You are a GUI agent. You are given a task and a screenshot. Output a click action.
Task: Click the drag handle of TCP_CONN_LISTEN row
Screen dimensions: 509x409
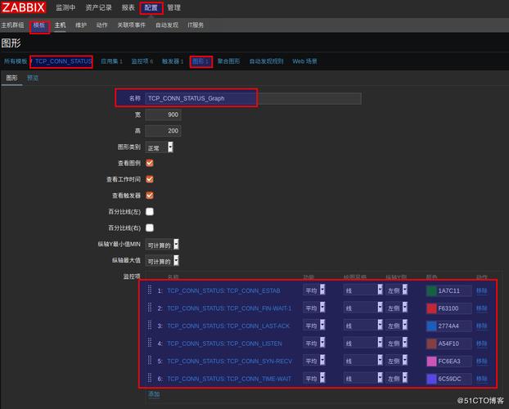[x=150, y=343]
